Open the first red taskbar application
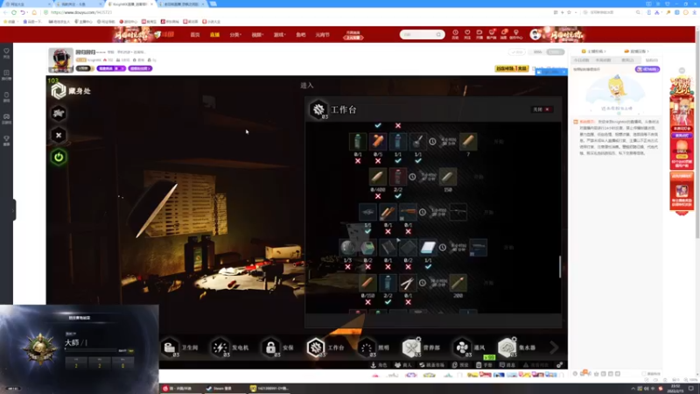Viewport: 700px width, 394px height. pyautogui.click(x=178, y=388)
